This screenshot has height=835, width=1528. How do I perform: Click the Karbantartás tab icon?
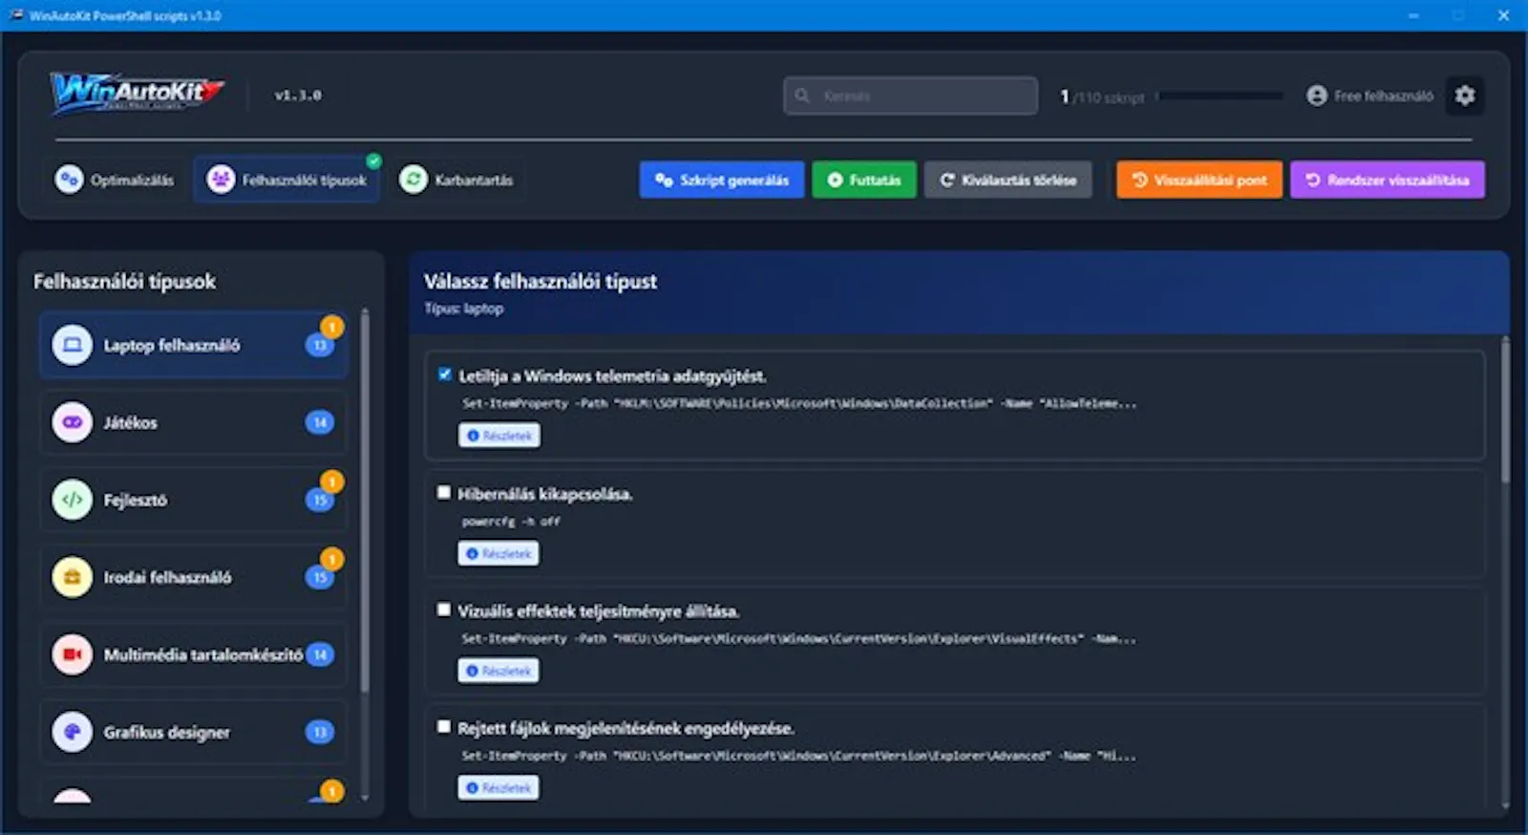pyautogui.click(x=414, y=180)
